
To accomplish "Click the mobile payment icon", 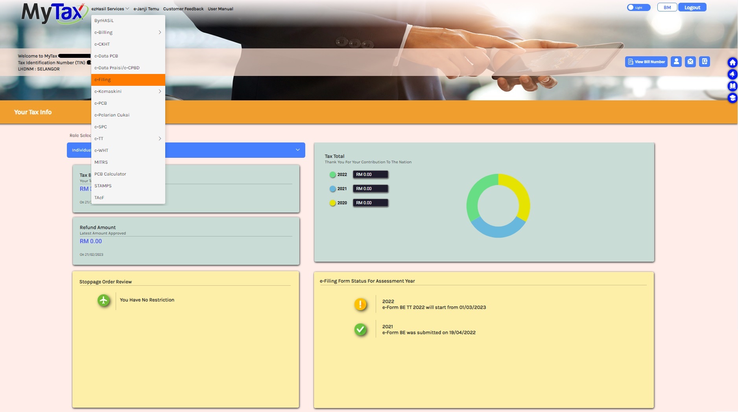I will click(705, 62).
